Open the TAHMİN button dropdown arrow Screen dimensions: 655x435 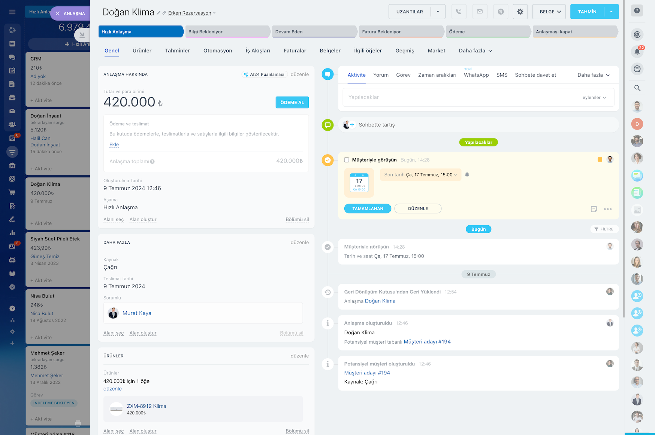coord(611,12)
